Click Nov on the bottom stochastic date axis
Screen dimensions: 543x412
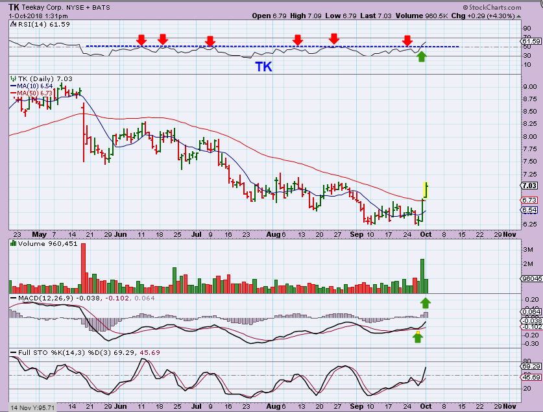click(509, 406)
